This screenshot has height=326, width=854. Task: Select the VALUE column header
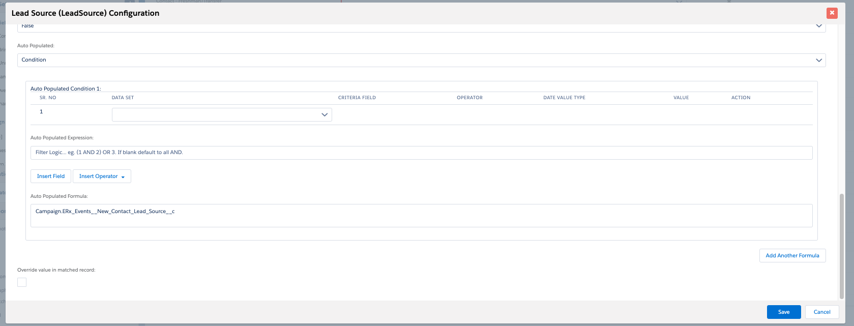681,98
